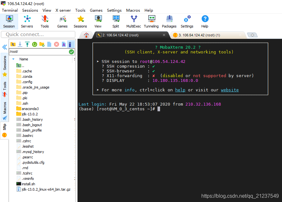Open the Tunneling toolbar icon
The width and height of the screenshot is (282, 202).
click(x=151, y=22)
